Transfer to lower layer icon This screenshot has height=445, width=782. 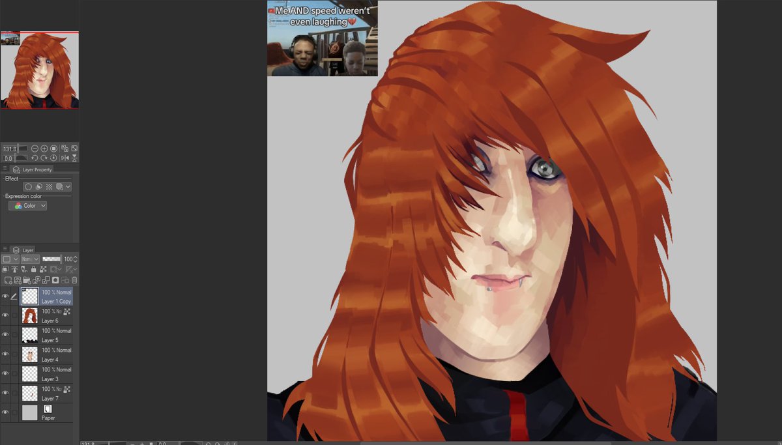36,280
